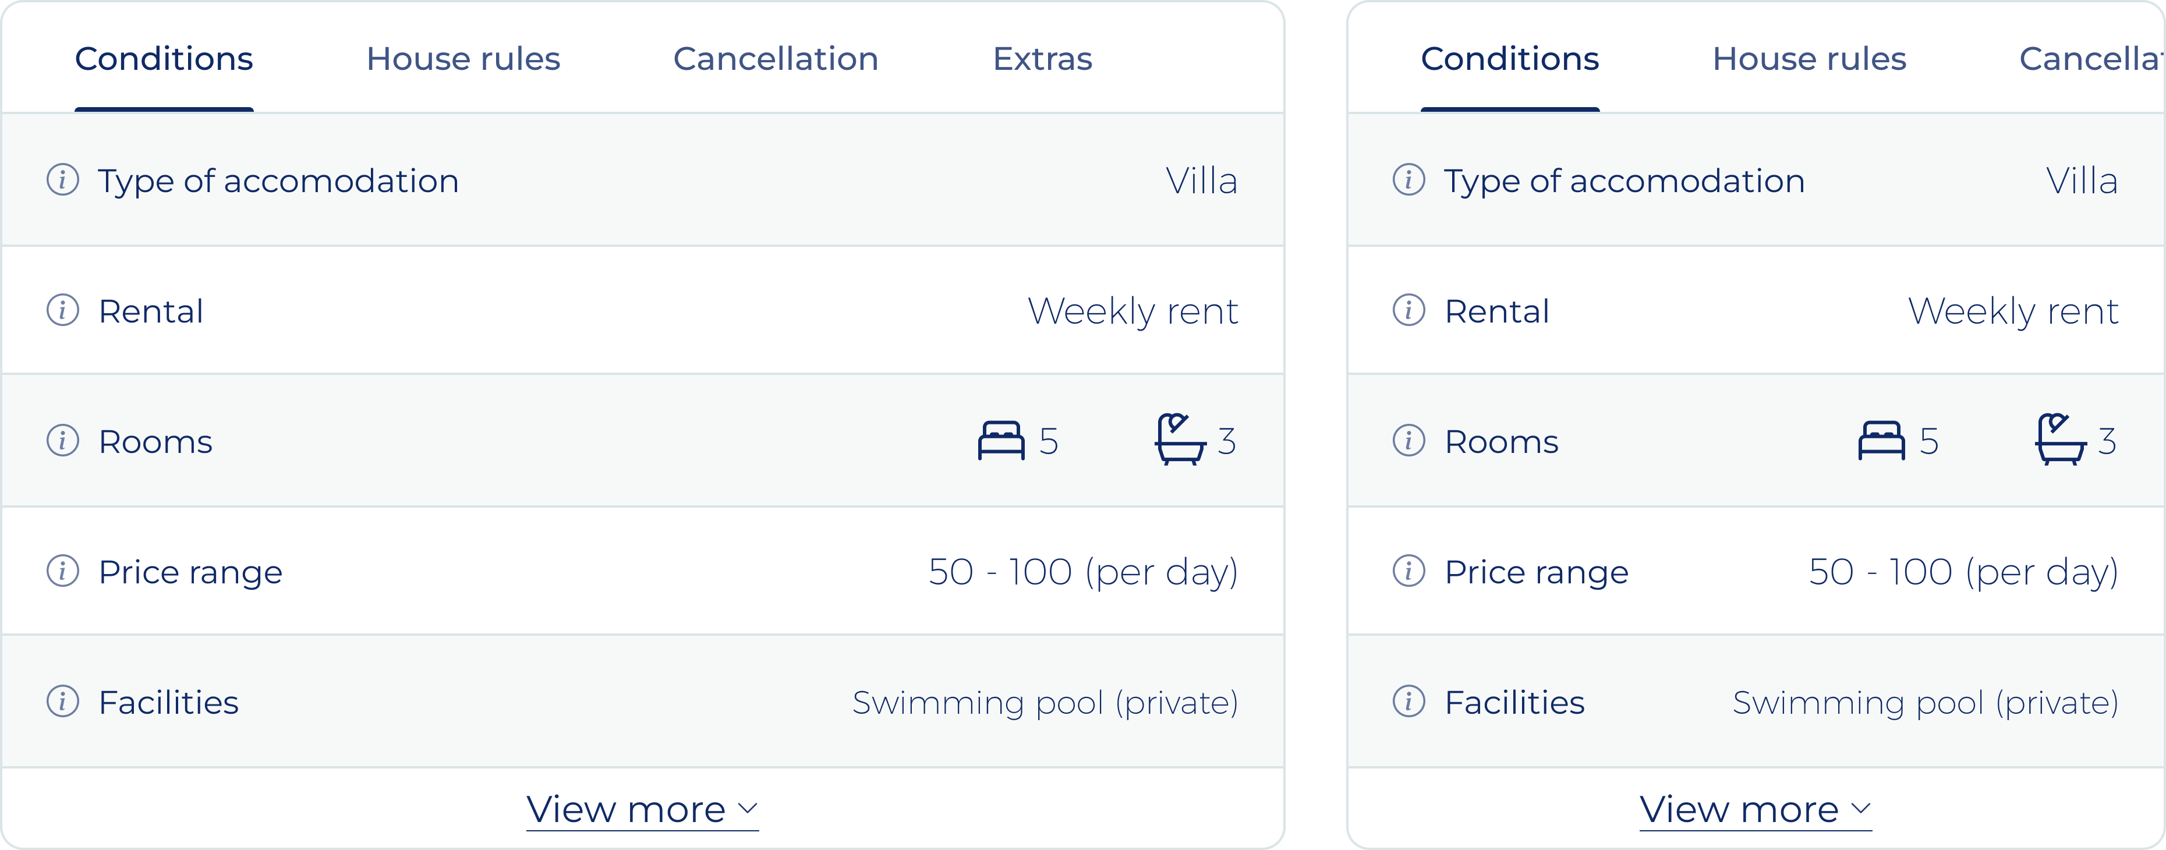Screen dimensions: 2166x850
Task: Open House rules tab in the wide card
Action: (462, 59)
